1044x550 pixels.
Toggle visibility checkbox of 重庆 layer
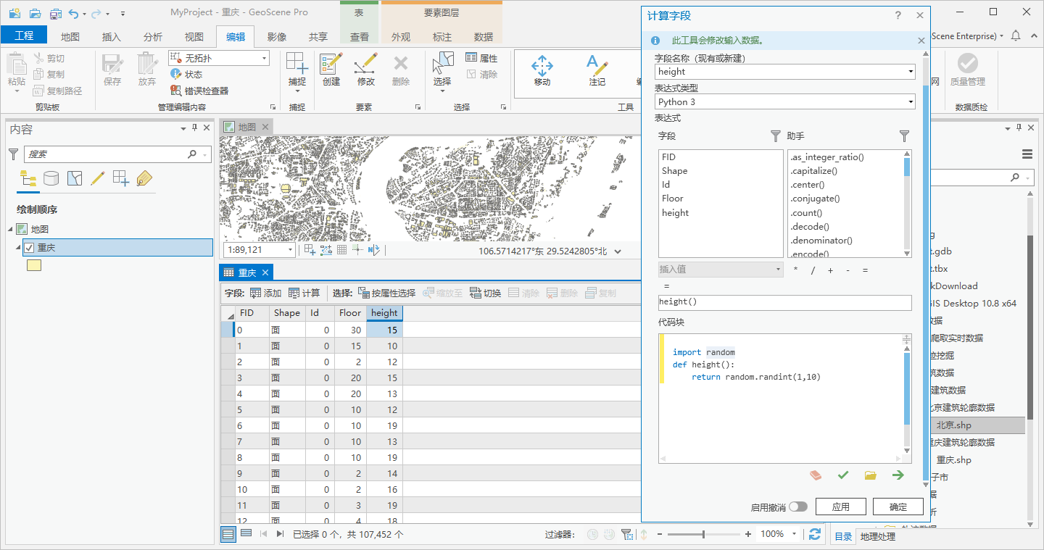click(29, 248)
